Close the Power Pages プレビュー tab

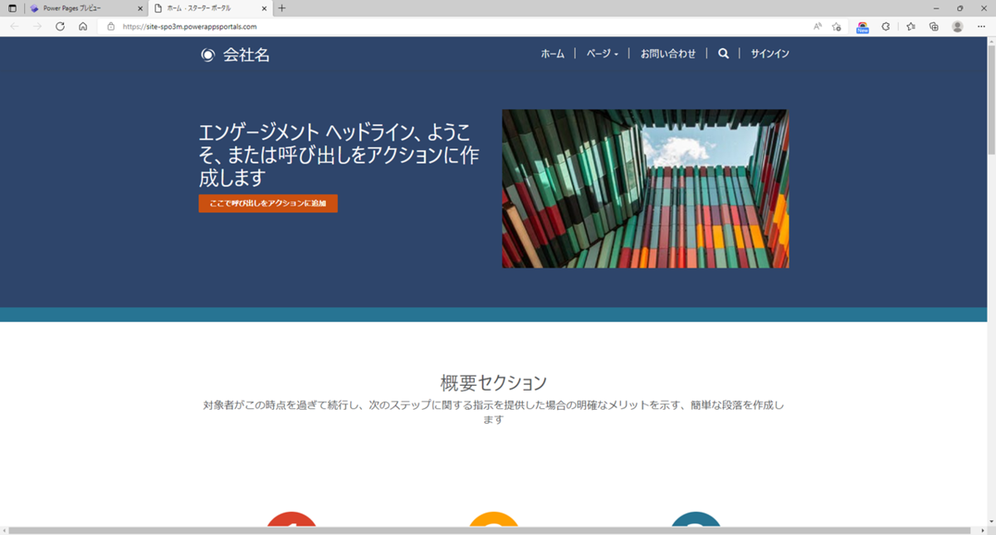click(139, 8)
